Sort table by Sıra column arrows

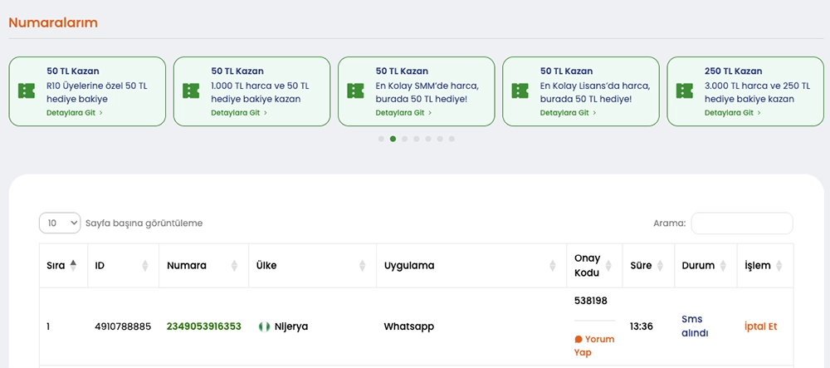73,266
